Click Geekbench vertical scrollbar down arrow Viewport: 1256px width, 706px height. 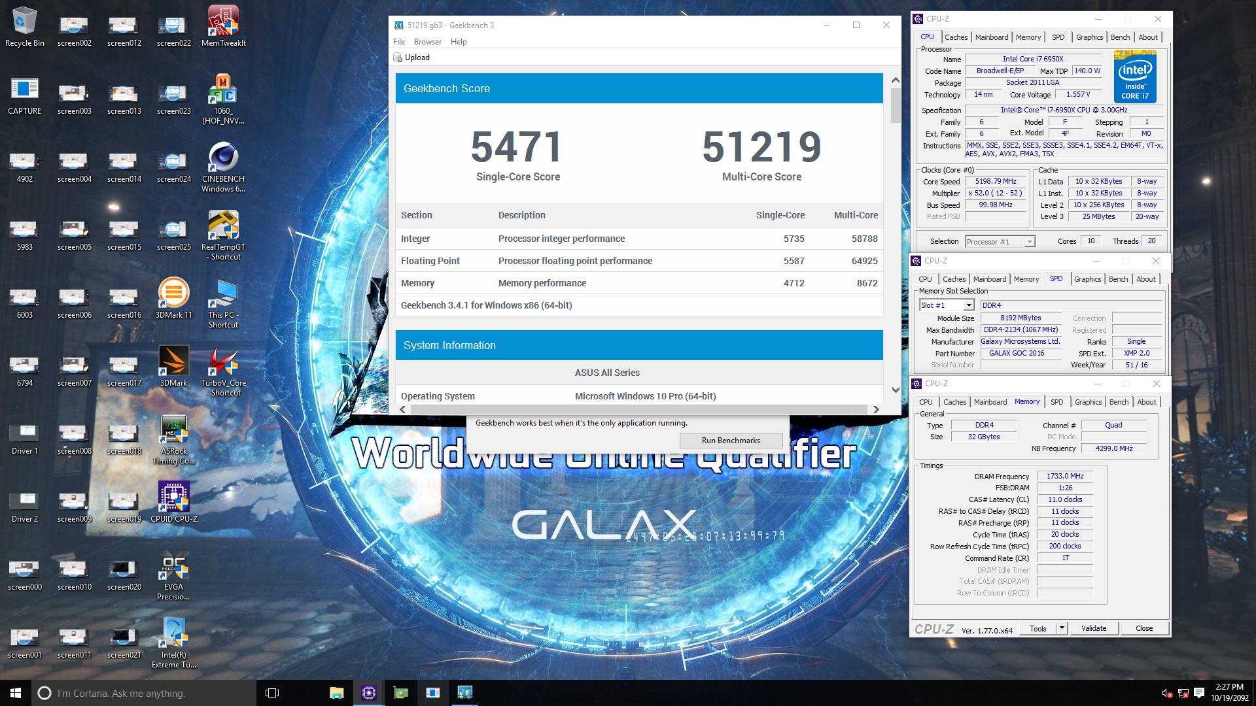896,390
